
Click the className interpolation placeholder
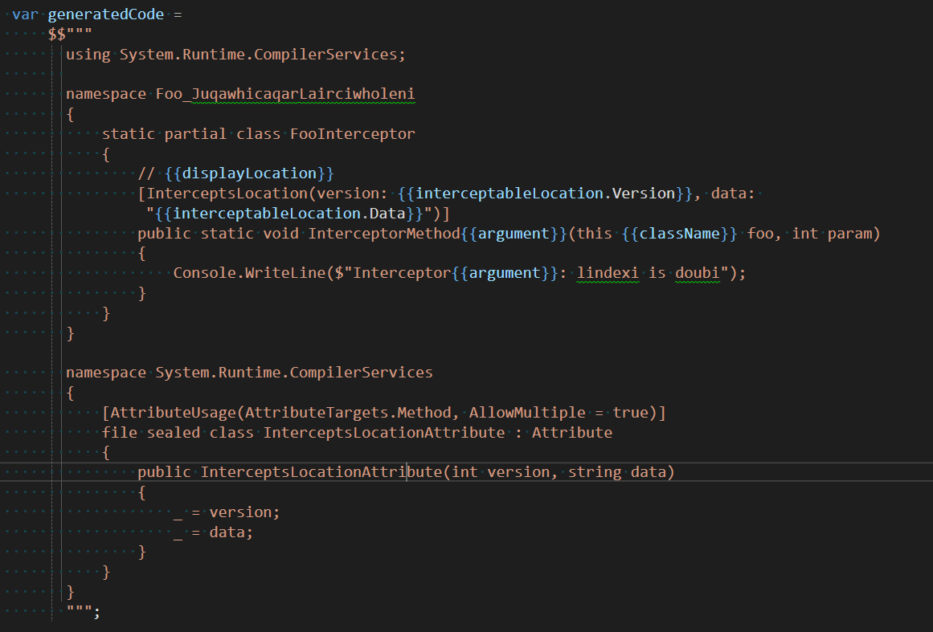tap(673, 234)
